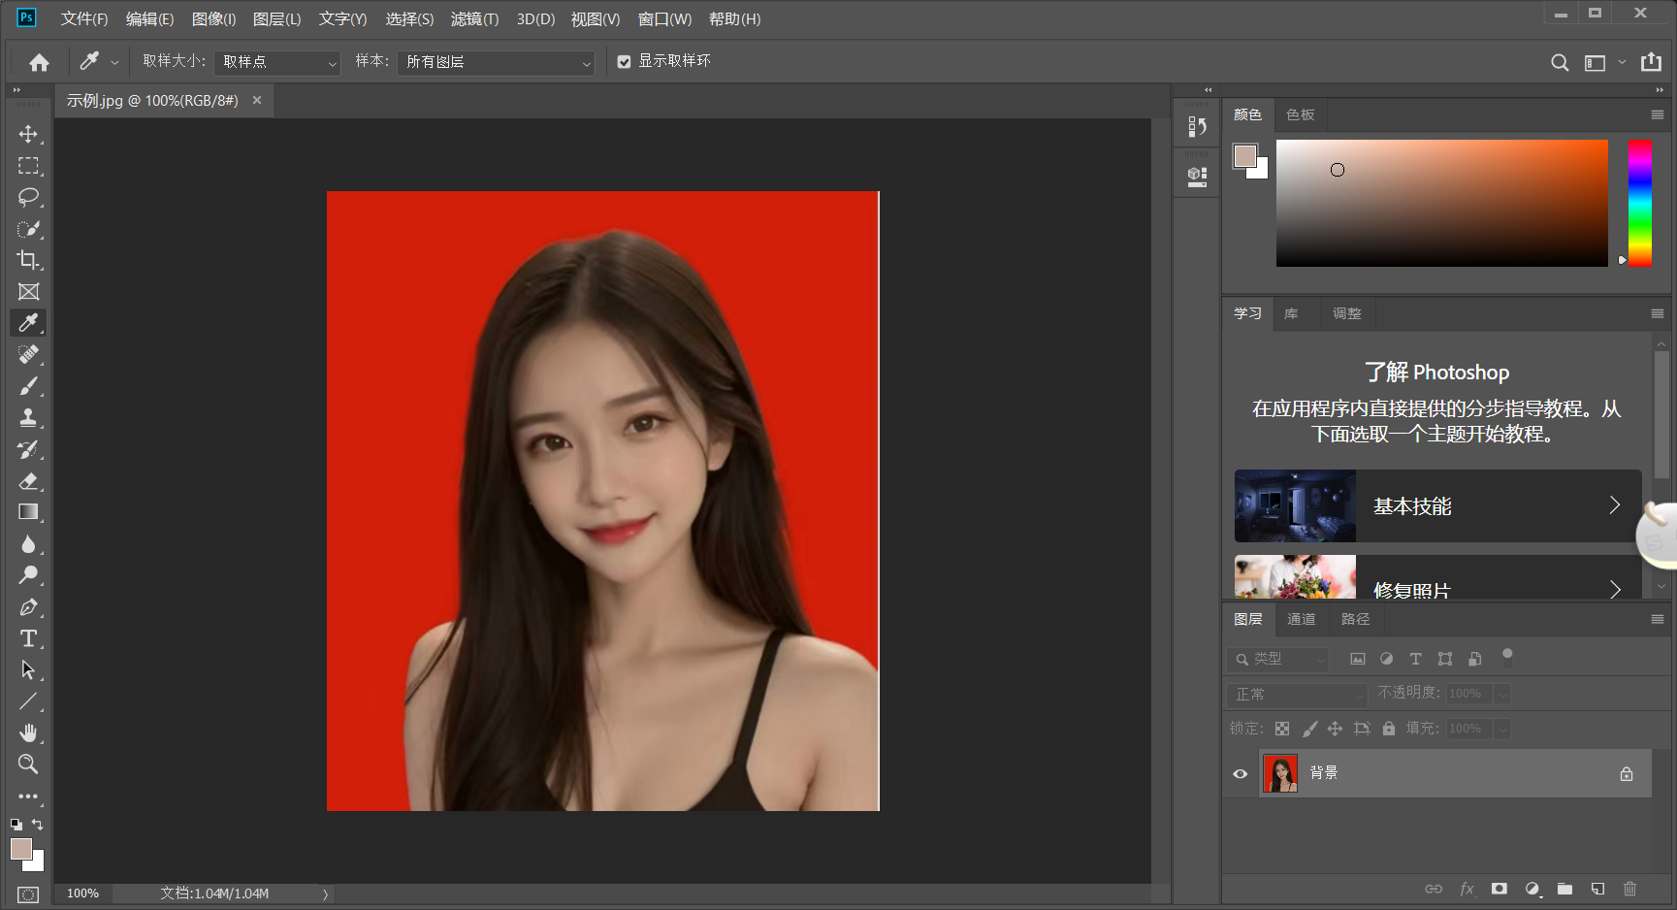Click the Share icon top right
The height and width of the screenshot is (910, 1677).
coord(1651,62)
